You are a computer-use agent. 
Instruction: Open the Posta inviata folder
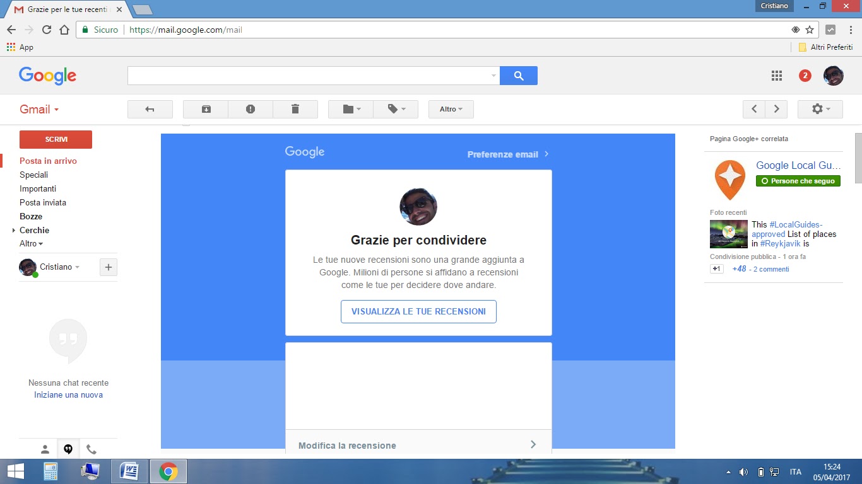click(43, 202)
